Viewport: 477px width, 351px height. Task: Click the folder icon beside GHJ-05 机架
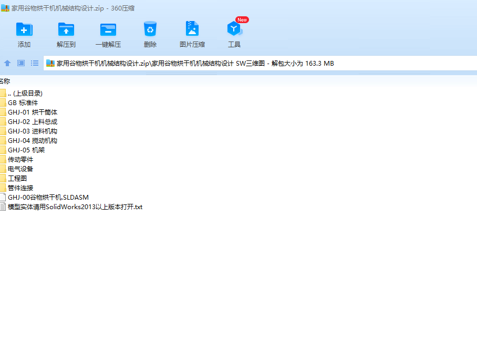click(3, 150)
